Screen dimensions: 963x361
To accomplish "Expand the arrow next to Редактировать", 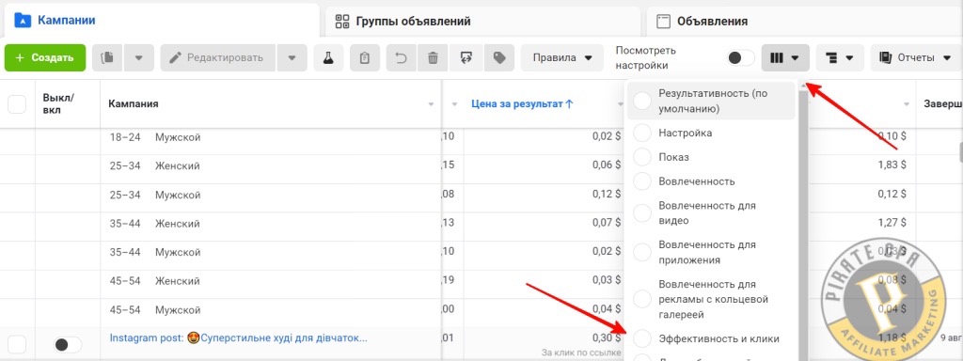I will (x=292, y=57).
